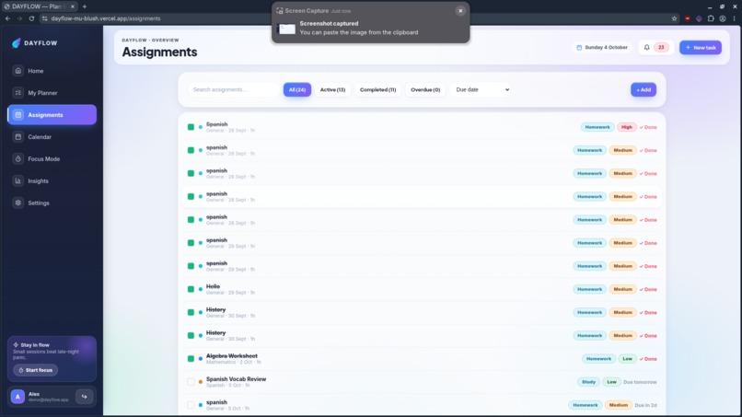Image resolution: width=742 pixels, height=417 pixels.
Task: Click the Algebra Worksheet title
Action: click(231, 356)
